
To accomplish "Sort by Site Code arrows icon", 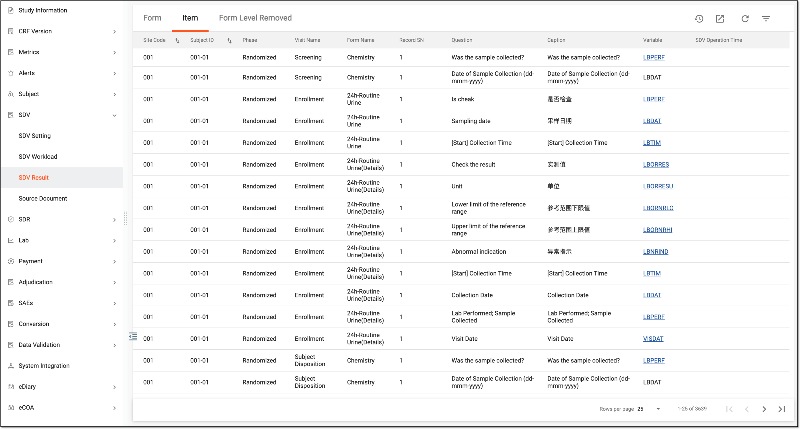I will point(177,40).
